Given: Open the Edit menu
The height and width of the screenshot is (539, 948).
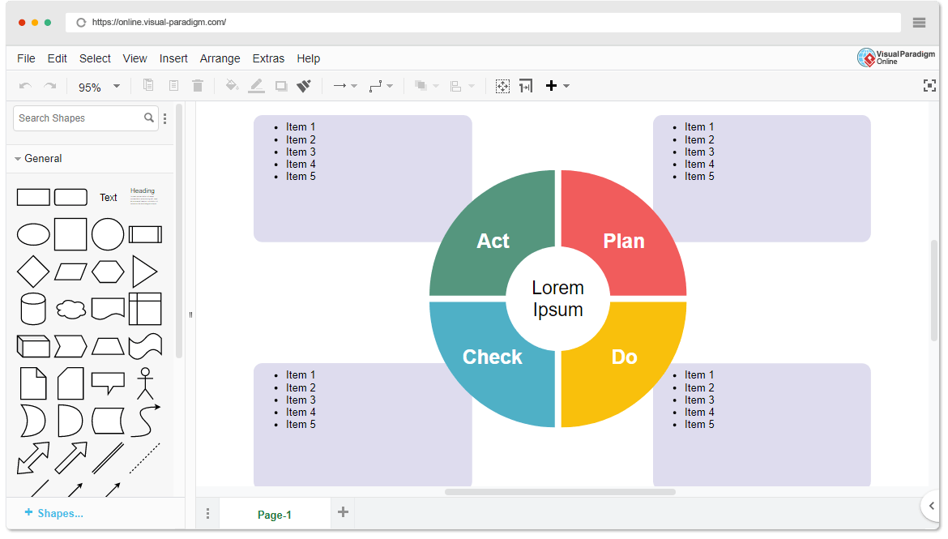Looking at the screenshot, I should tap(57, 58).
